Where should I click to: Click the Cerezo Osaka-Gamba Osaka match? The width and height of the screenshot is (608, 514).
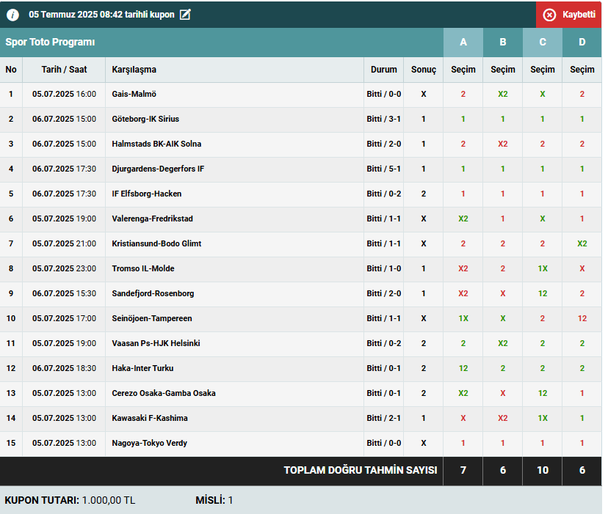pyautogui.click(x=164, y=394)
